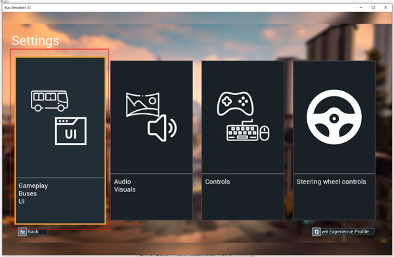394x257 pixels.
Task: Select the gamepad controller icon
Action: coord(235,104)
